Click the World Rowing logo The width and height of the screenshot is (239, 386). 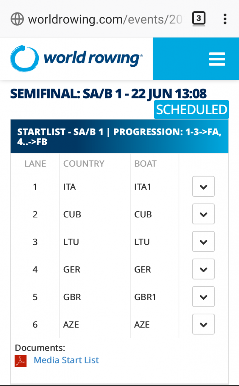pos(76,58)
